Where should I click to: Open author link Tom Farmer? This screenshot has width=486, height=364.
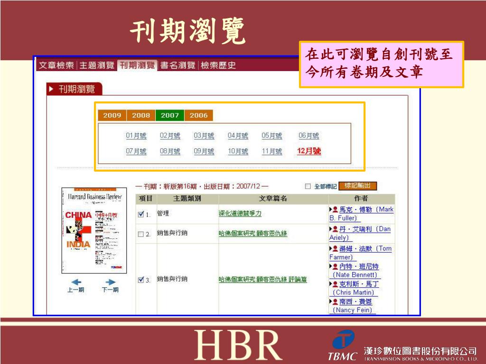tap(361, 253)
